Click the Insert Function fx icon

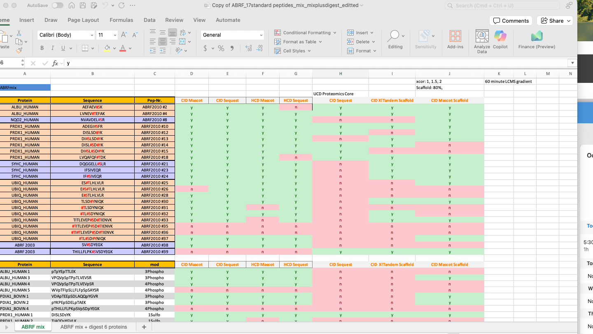tap(55, 63)
